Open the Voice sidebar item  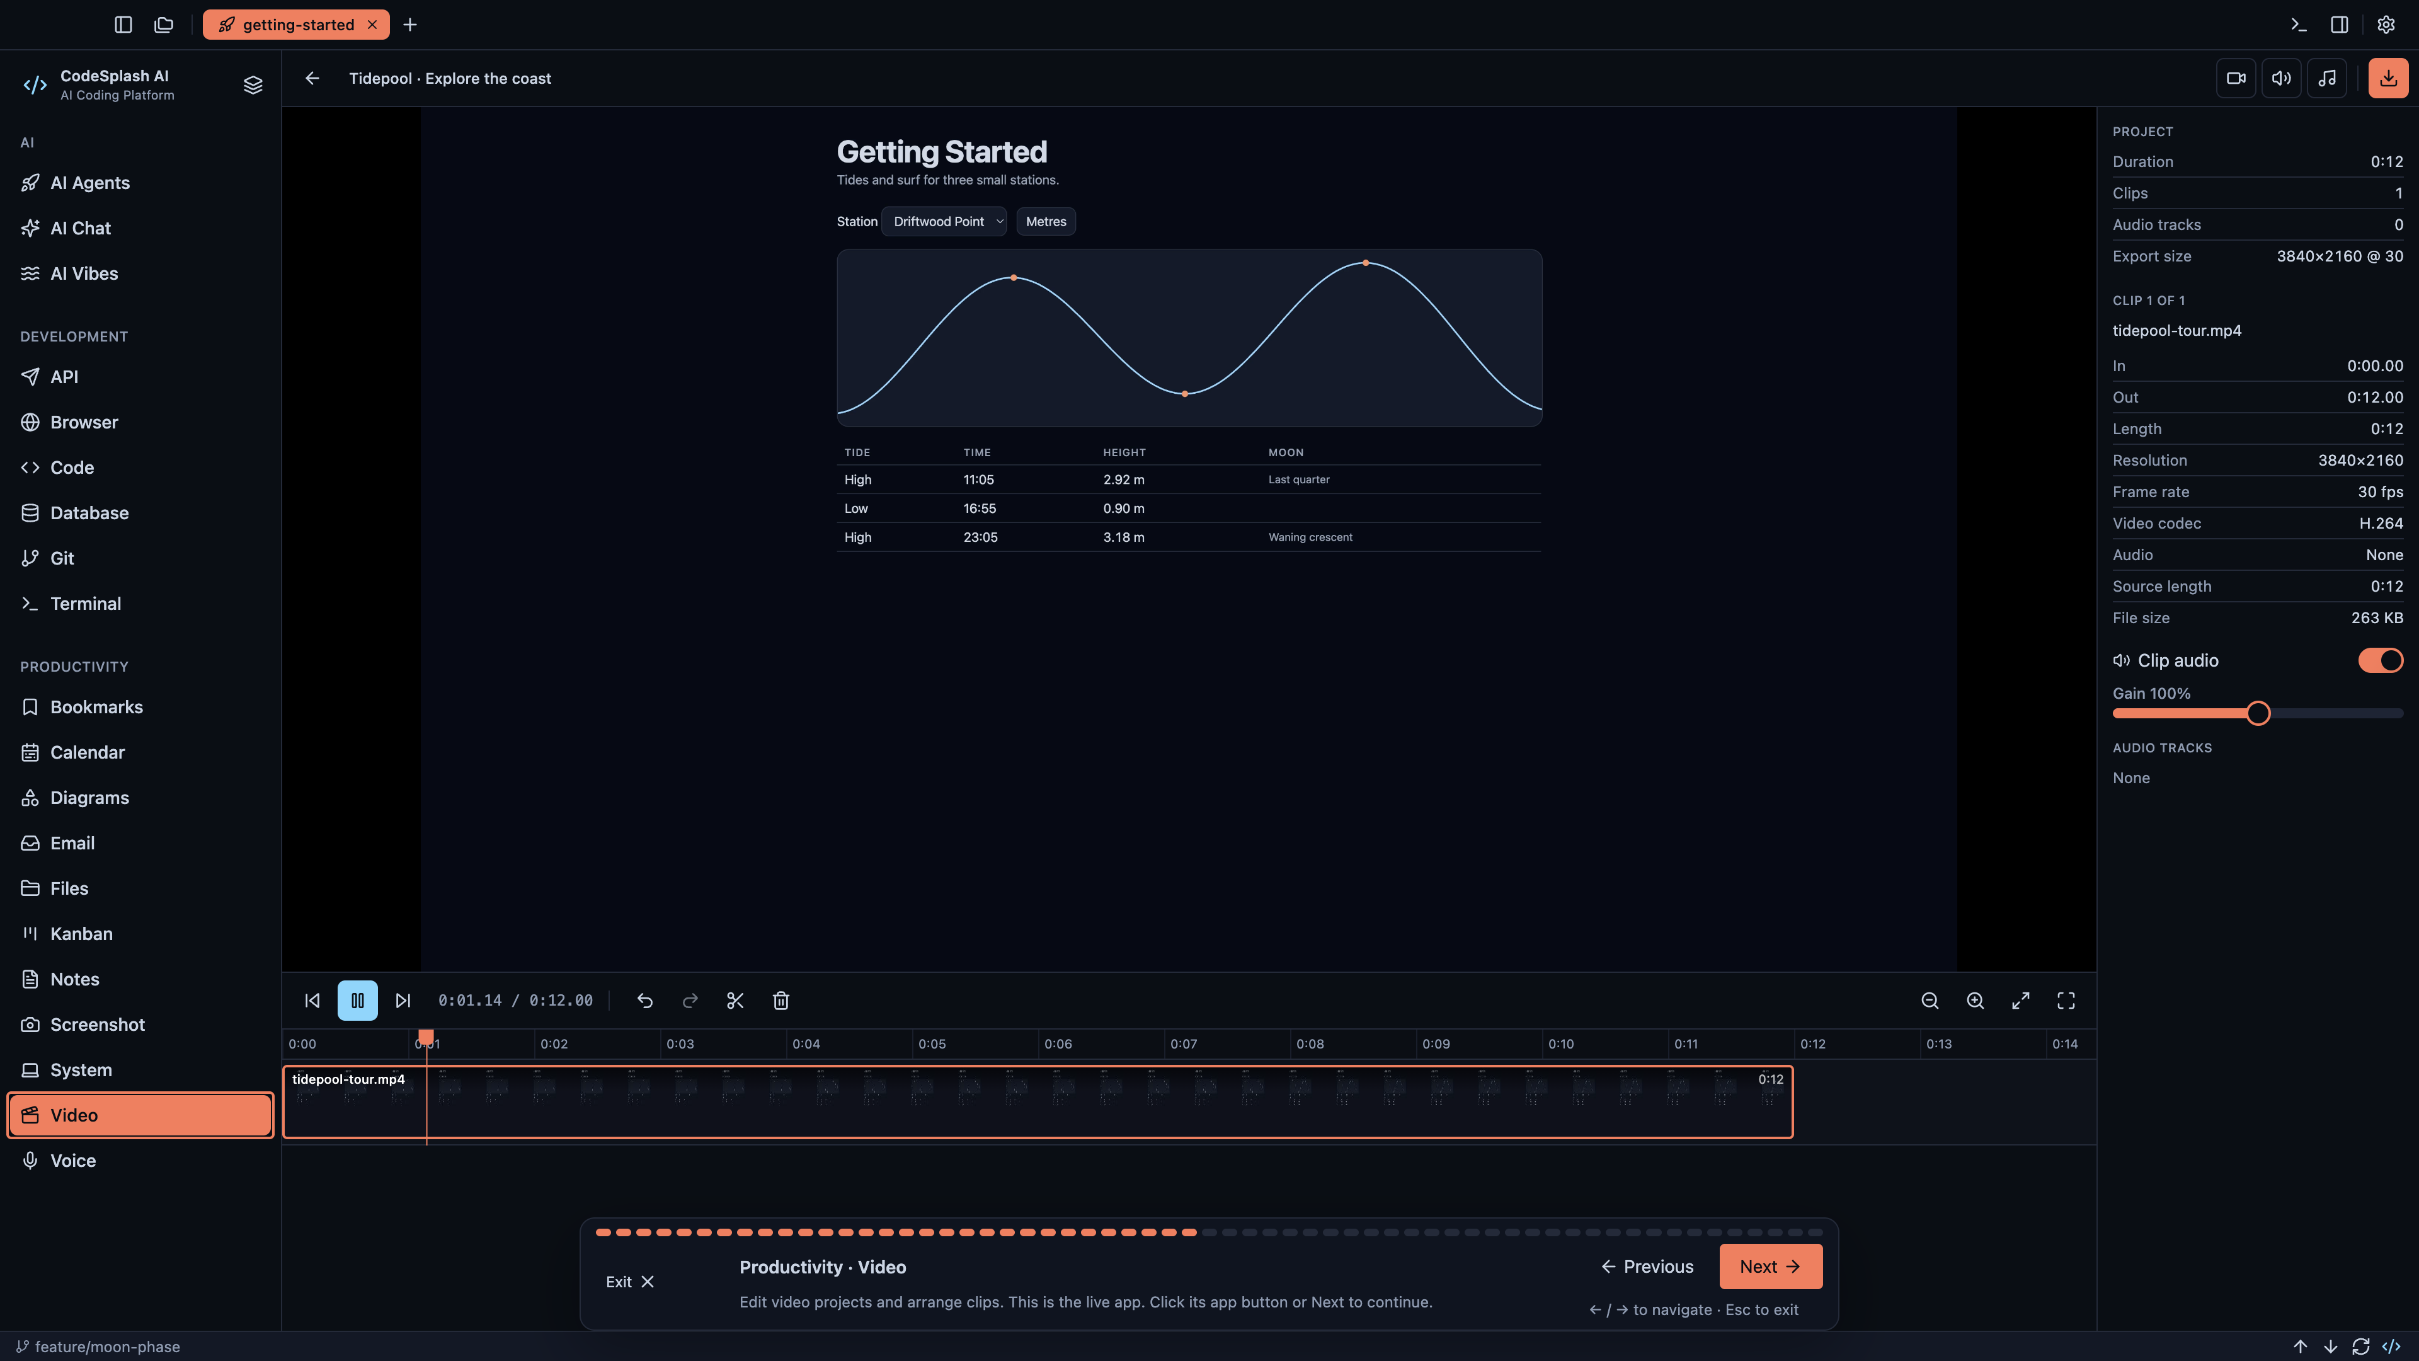[141, 1160]
